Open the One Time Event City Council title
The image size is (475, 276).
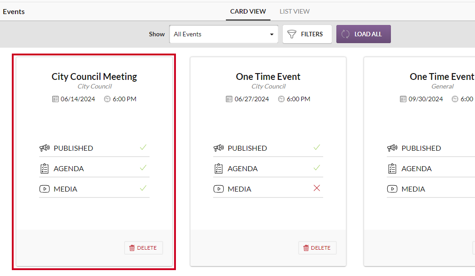(x=268, y=77)
